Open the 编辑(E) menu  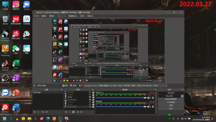[44, 16]
